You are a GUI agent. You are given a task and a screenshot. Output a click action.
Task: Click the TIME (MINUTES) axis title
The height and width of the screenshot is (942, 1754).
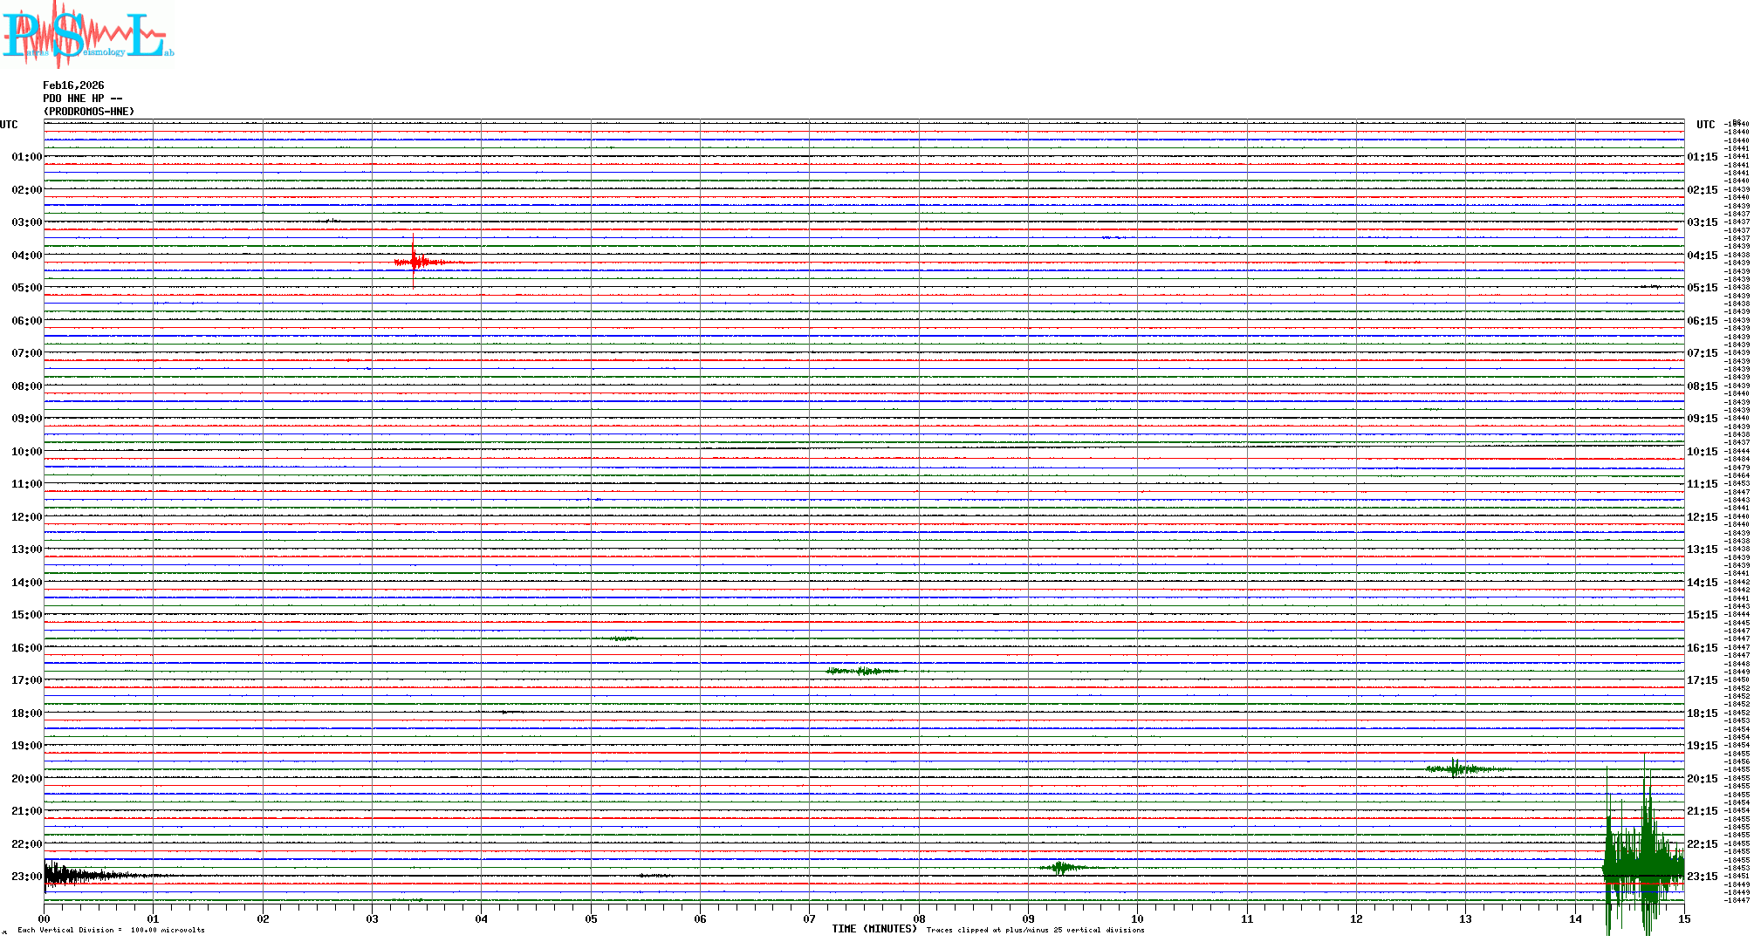(x=874, y=929)
